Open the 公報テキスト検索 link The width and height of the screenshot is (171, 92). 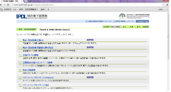tap(30, 55)
